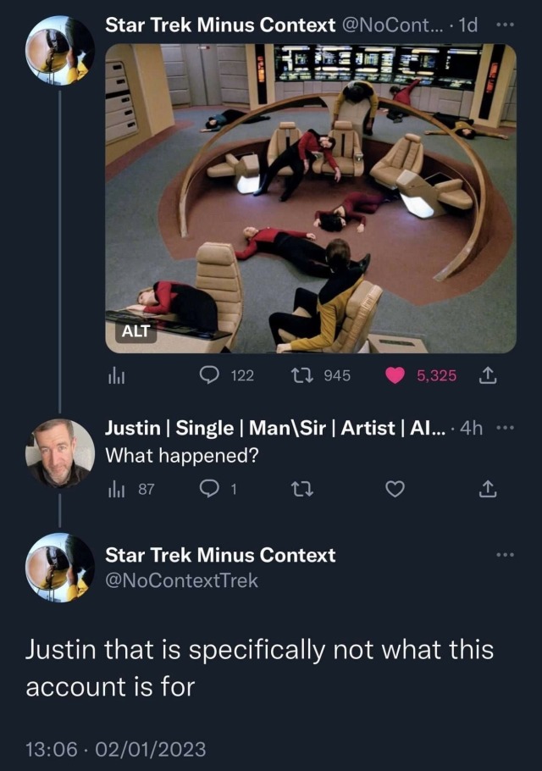Open more options on the final reply

point(506,554)
